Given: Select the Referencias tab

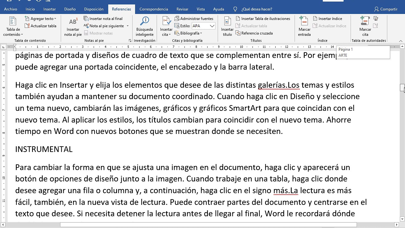Looking at the screenshot, I should point(121,9).
